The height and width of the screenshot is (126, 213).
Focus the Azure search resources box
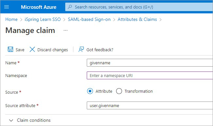pos(139,7)
